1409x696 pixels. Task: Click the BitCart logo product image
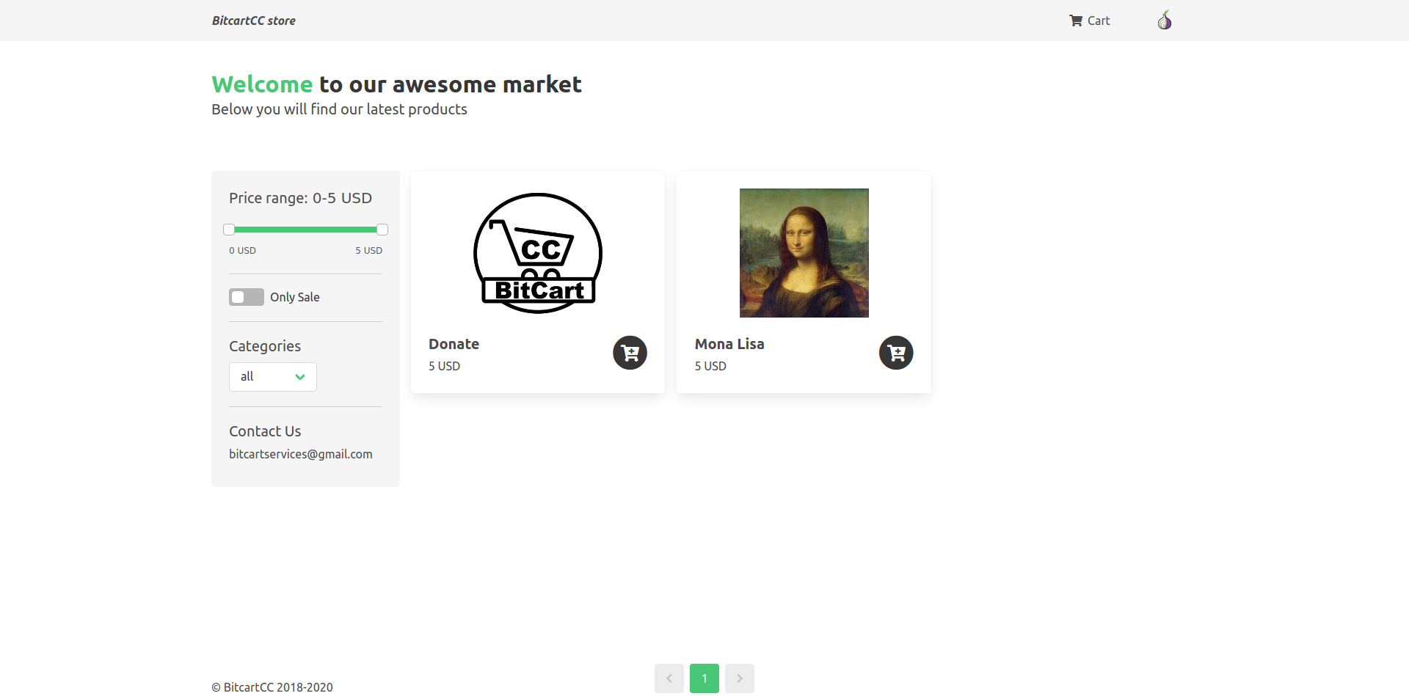[538, 253]
